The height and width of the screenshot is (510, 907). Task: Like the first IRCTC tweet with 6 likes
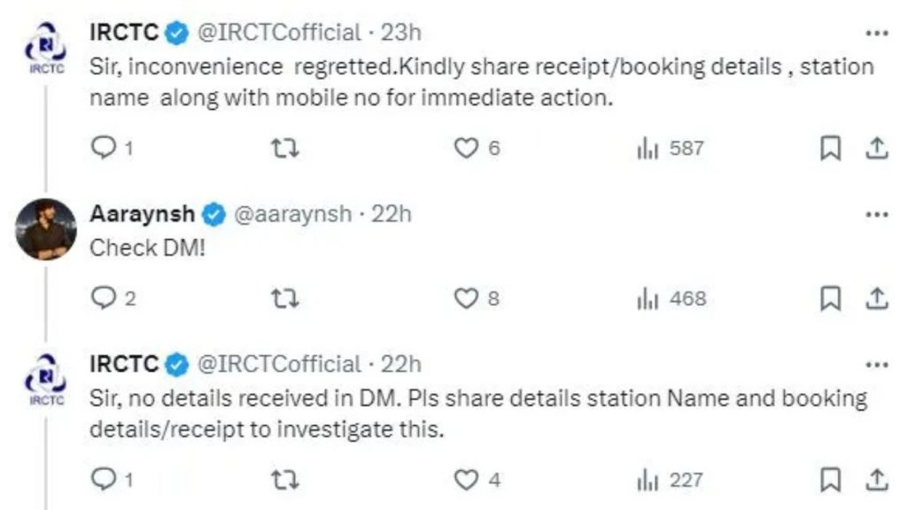click(466, 149)
